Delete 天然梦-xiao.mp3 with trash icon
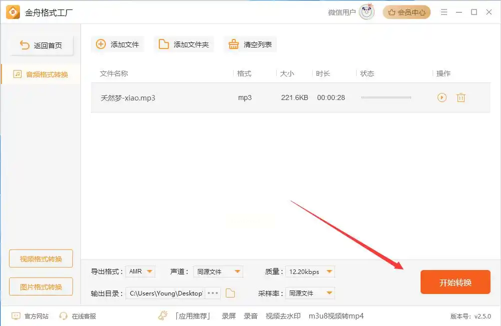The height and width of the screenshot is (326, 501). [461, 97]
